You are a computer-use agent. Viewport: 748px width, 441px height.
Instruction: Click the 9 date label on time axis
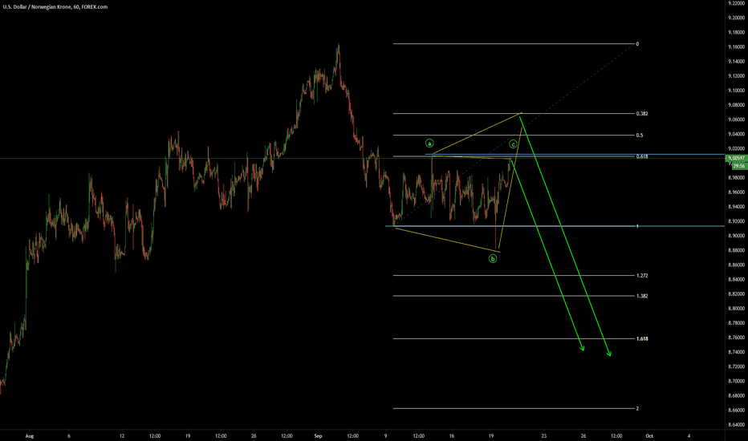pyautogui.click(x=385, y=435)
